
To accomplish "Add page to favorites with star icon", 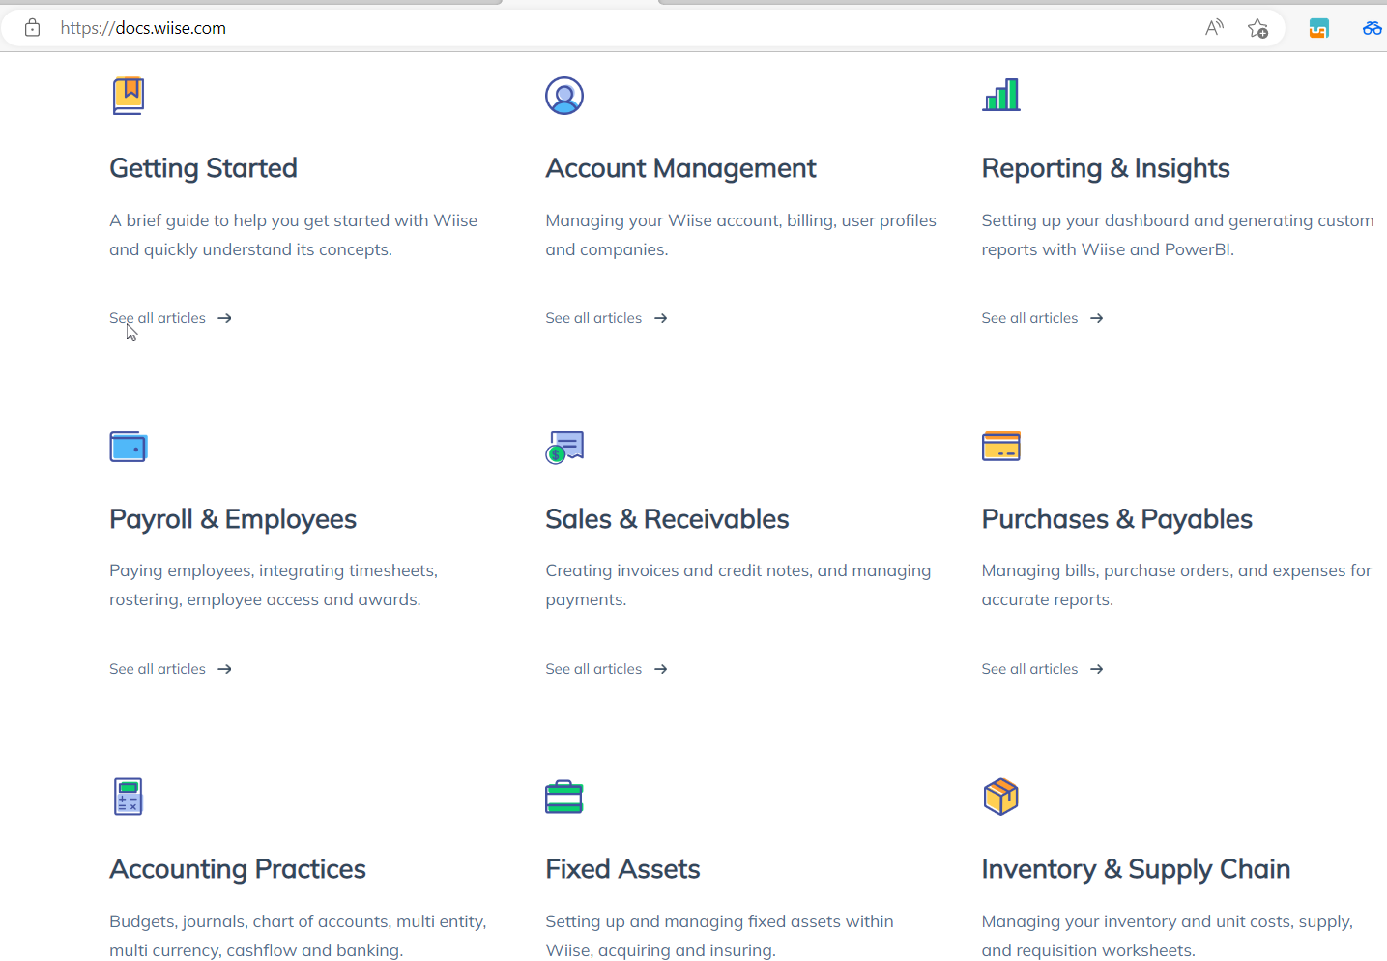I will tap(1257, 28).
